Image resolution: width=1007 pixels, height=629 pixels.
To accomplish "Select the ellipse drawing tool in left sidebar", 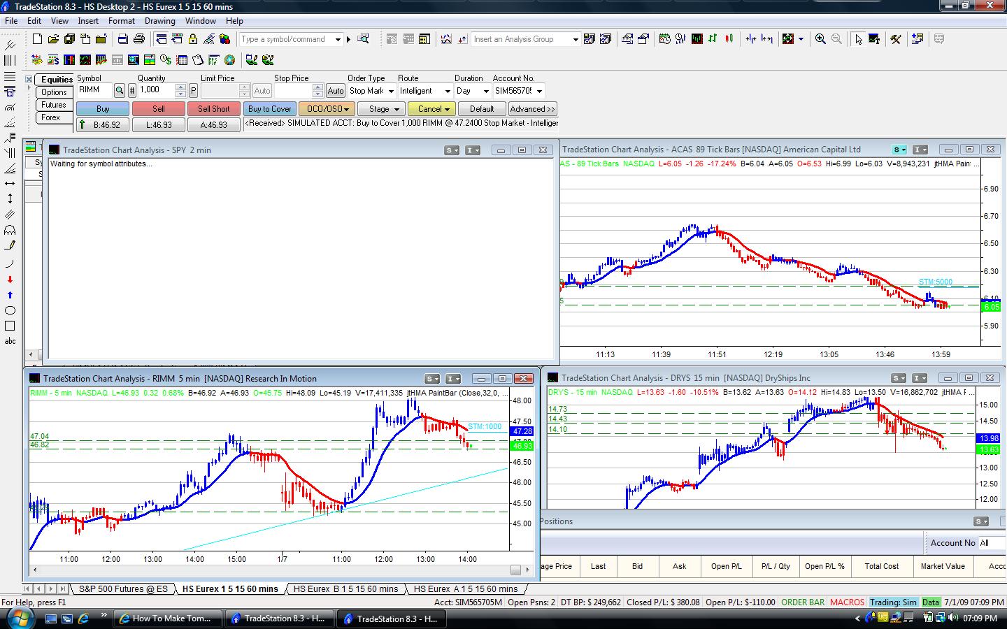I will click(10, 310).
